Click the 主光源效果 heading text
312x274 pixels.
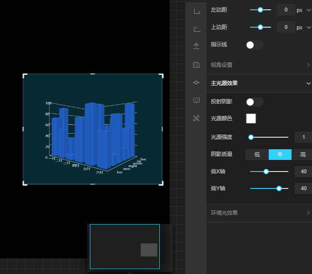coord(224,83)
